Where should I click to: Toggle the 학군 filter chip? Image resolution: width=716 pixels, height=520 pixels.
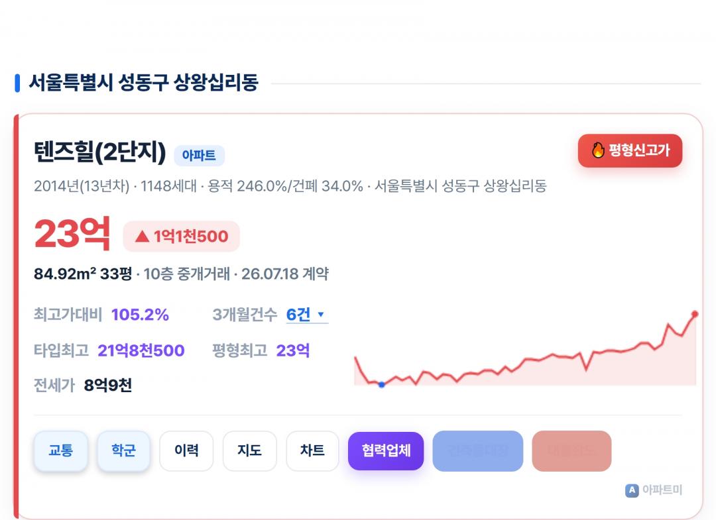124,450
